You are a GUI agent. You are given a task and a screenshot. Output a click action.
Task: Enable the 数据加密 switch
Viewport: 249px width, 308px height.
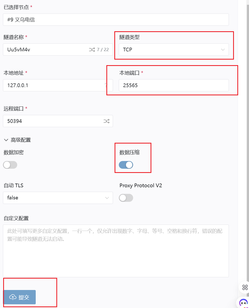[10, 165]
